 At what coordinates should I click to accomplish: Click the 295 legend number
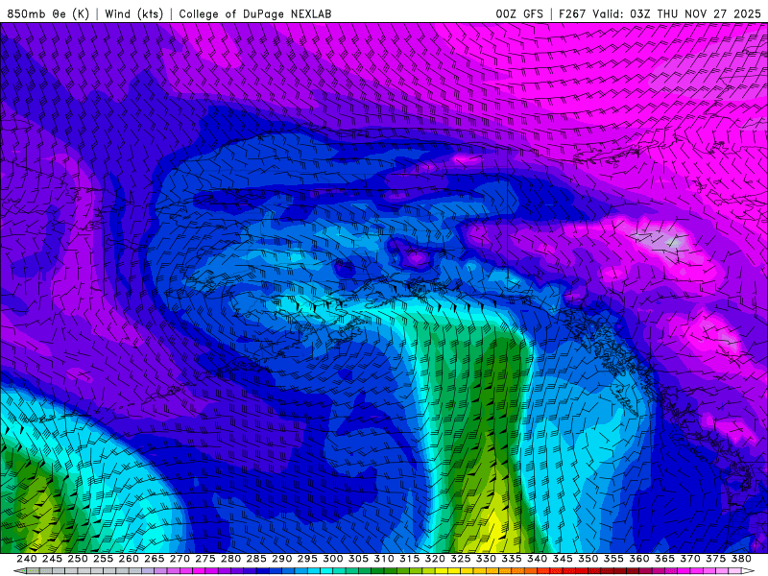tap(307, 559)
